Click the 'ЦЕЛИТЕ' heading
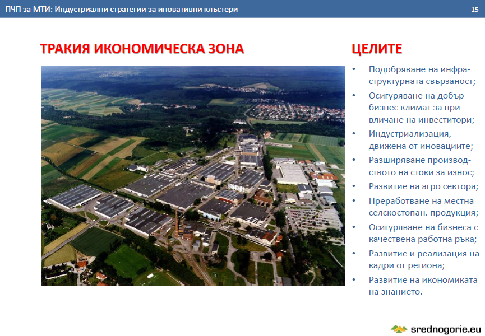This screenshot has height=336, width=485. point(377,49)
